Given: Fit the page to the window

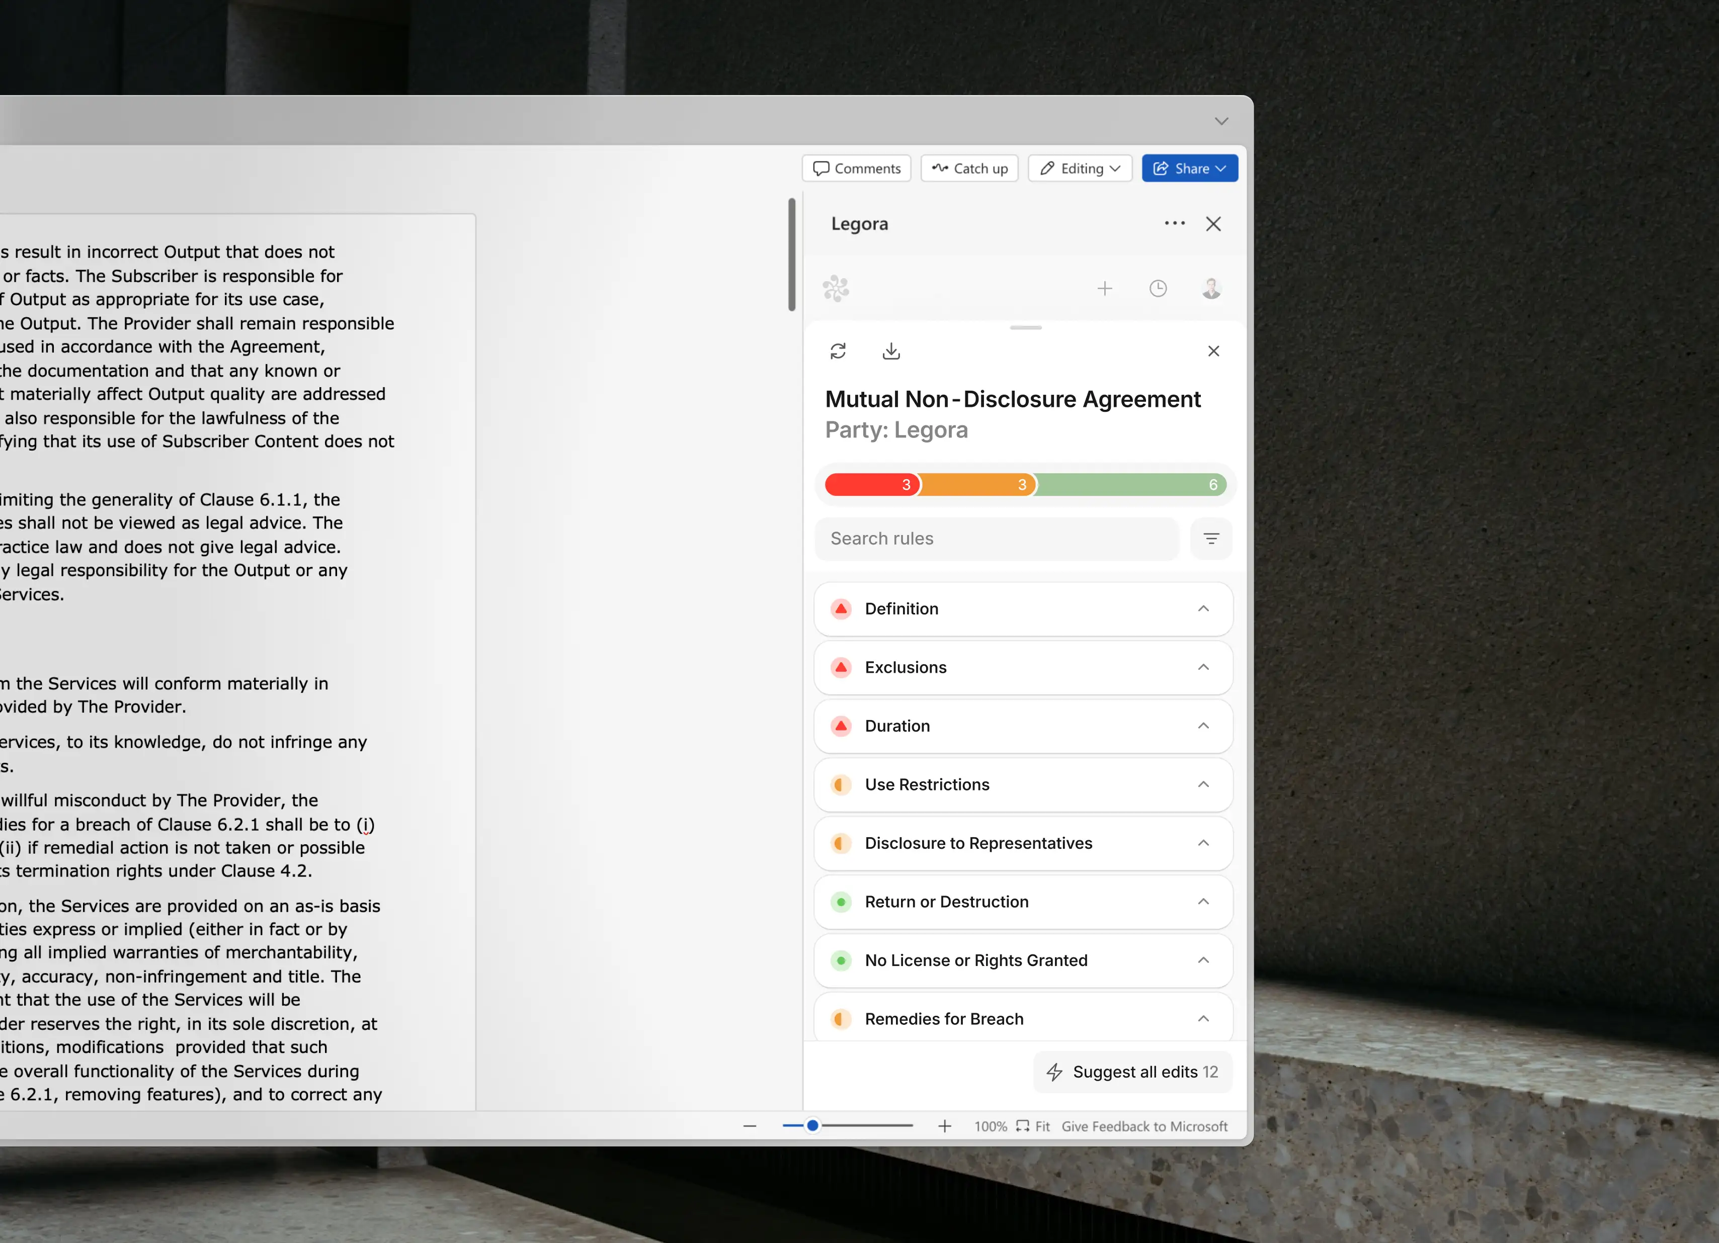Looking at the screenshot, I should point(1033,1126).
